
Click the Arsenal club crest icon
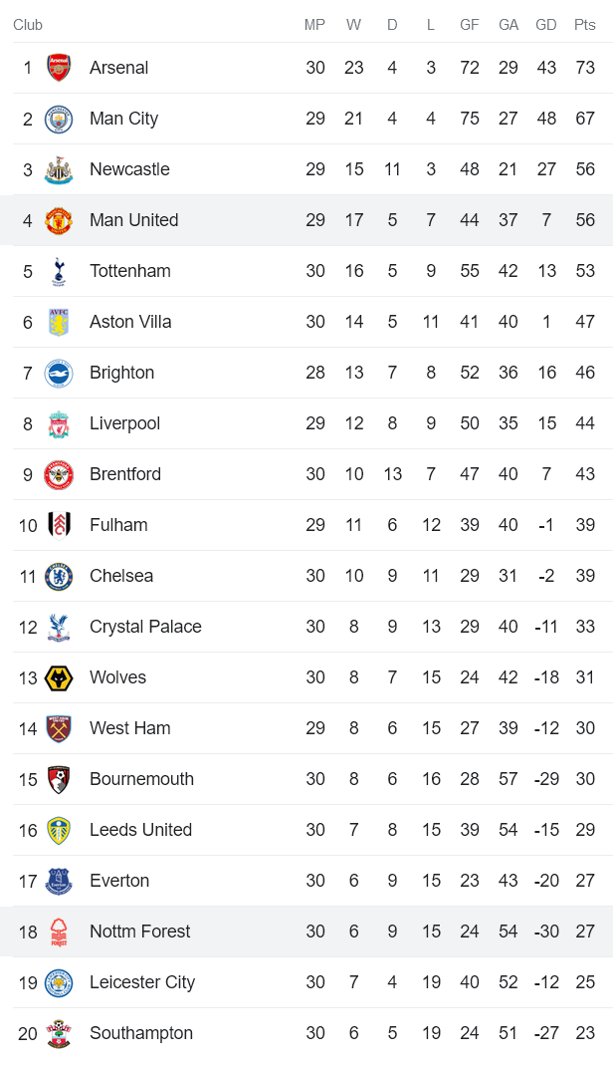pyautogui.click(x=59, y=68)
